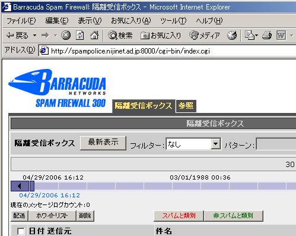This screenshot has height=236, width=296.
Task: Click the Stop icon in IE toolbar
Action: 66,36
